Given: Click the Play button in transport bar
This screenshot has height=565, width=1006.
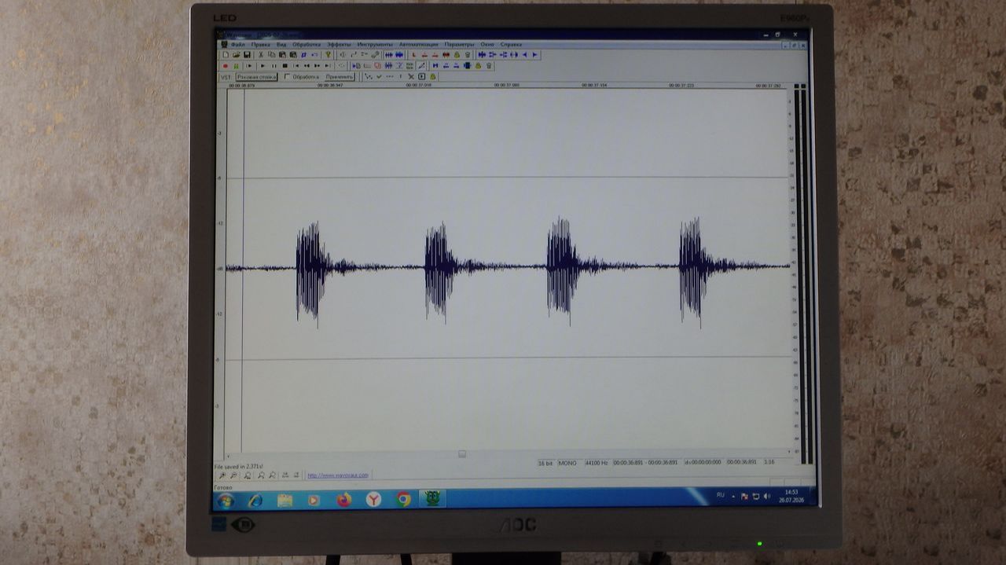Looking at the screenshot, I should click(x=263, y=66).
